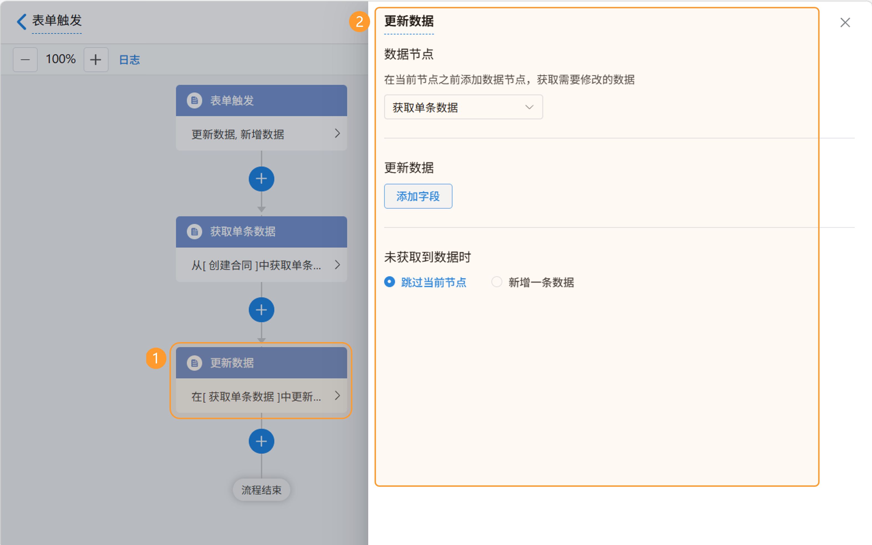Add node after 表单触发 via plus circle
The width and height of the screenshot is (872, 545).
click(x=261, y=179)
